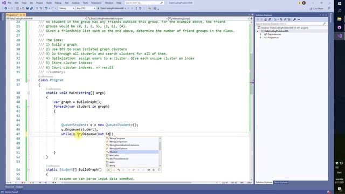
Task: Start debugging DailyCodingProblem646
Action: pos(111,9)
